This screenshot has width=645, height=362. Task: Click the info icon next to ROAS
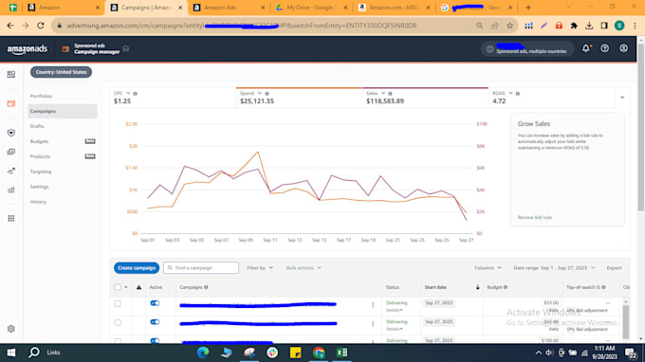[x=518, y=94]
